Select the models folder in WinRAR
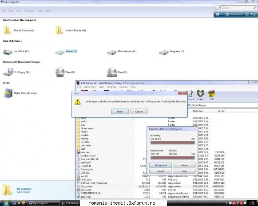Screen dimensions: 258x206 [84, 135]
